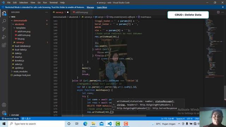Click the editor minimap code overview

click(214, 49)
